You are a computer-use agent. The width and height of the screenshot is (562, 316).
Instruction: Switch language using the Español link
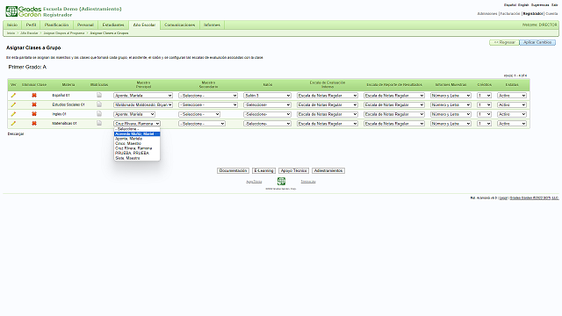click(510, 5)
